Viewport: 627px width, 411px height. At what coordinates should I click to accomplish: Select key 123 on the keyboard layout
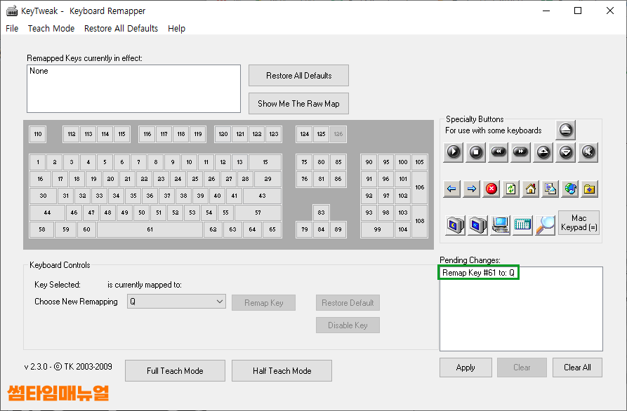pos(274,134)
